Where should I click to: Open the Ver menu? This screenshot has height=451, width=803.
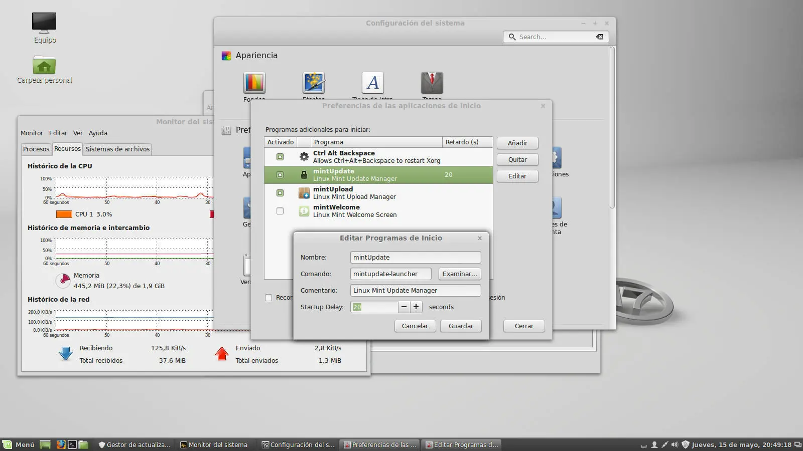tap(78, 133)
